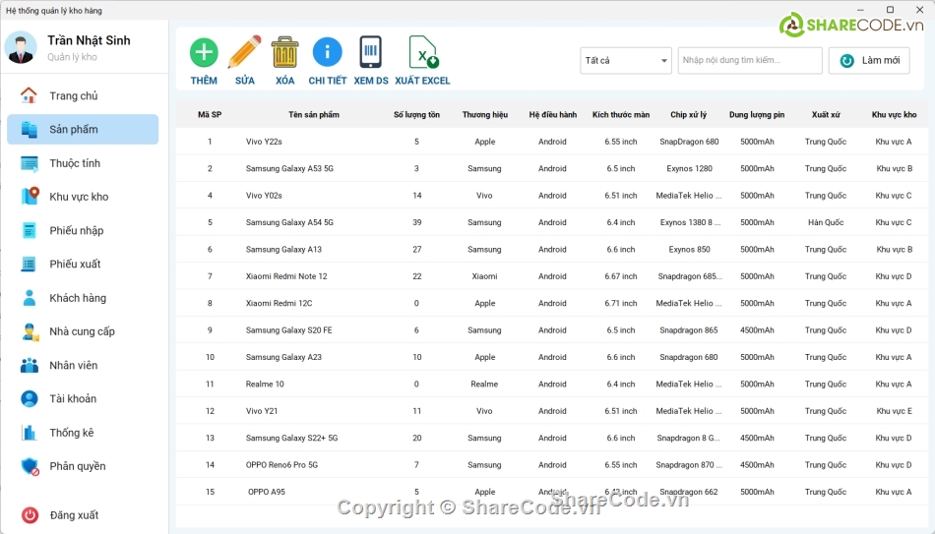Click the Khu vực E cell
The height and width of the screenshot is (534, 935).
894,411
